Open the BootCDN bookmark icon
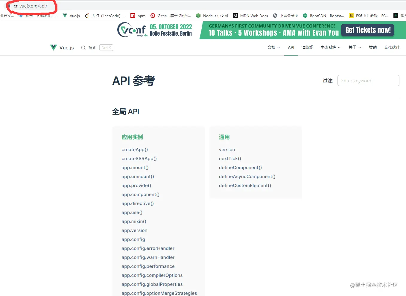This screenshot has height=296, width=406. (x=305, y=15)
